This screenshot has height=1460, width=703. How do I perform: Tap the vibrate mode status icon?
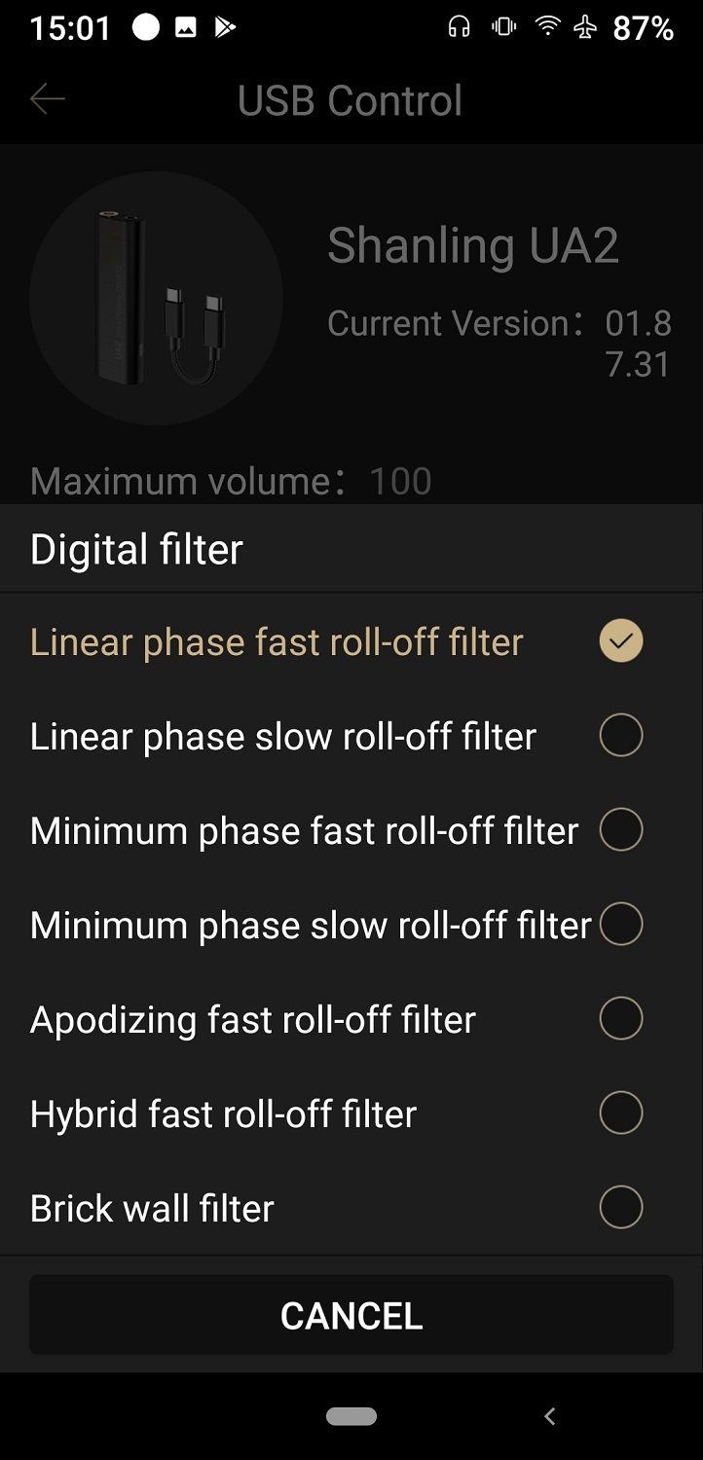click(x=504, y=28)
